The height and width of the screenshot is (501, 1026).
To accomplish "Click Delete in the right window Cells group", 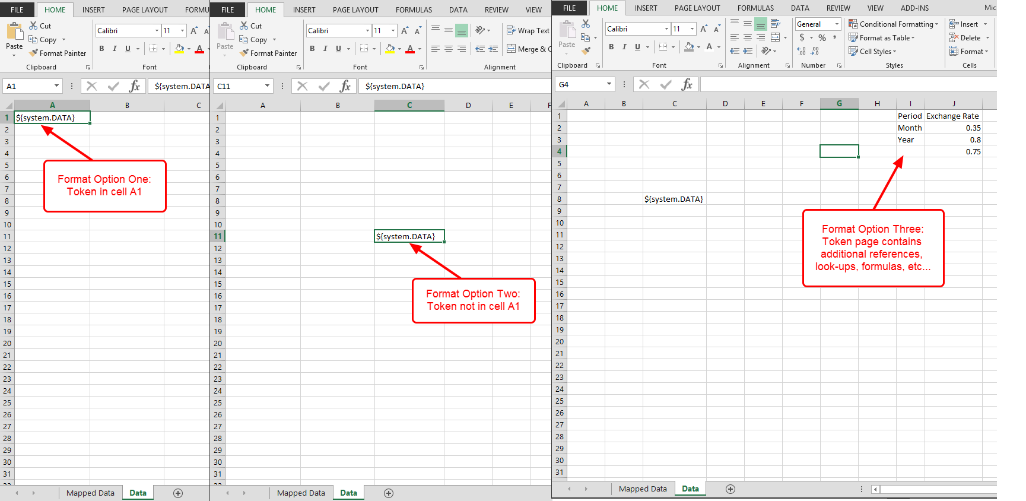I will (x=969, y=38).
